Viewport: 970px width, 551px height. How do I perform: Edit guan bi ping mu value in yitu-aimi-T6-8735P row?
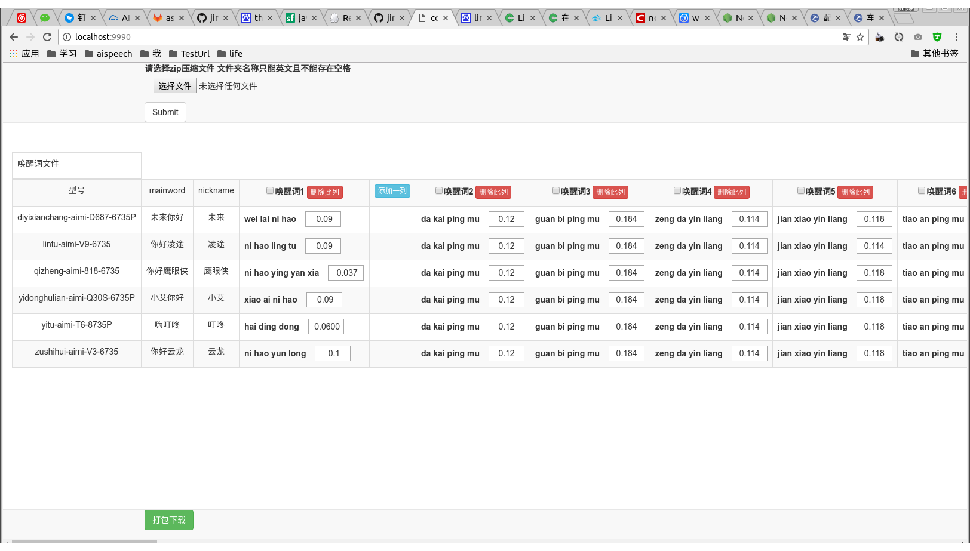tap(627, 327)
